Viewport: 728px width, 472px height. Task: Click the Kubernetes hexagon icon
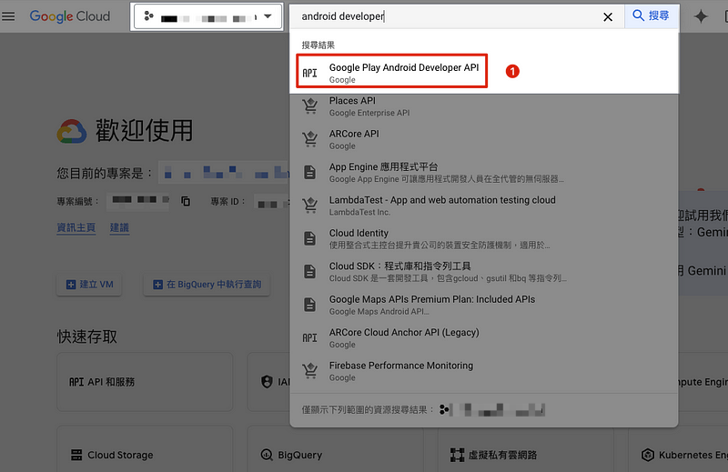coord(648,455)
